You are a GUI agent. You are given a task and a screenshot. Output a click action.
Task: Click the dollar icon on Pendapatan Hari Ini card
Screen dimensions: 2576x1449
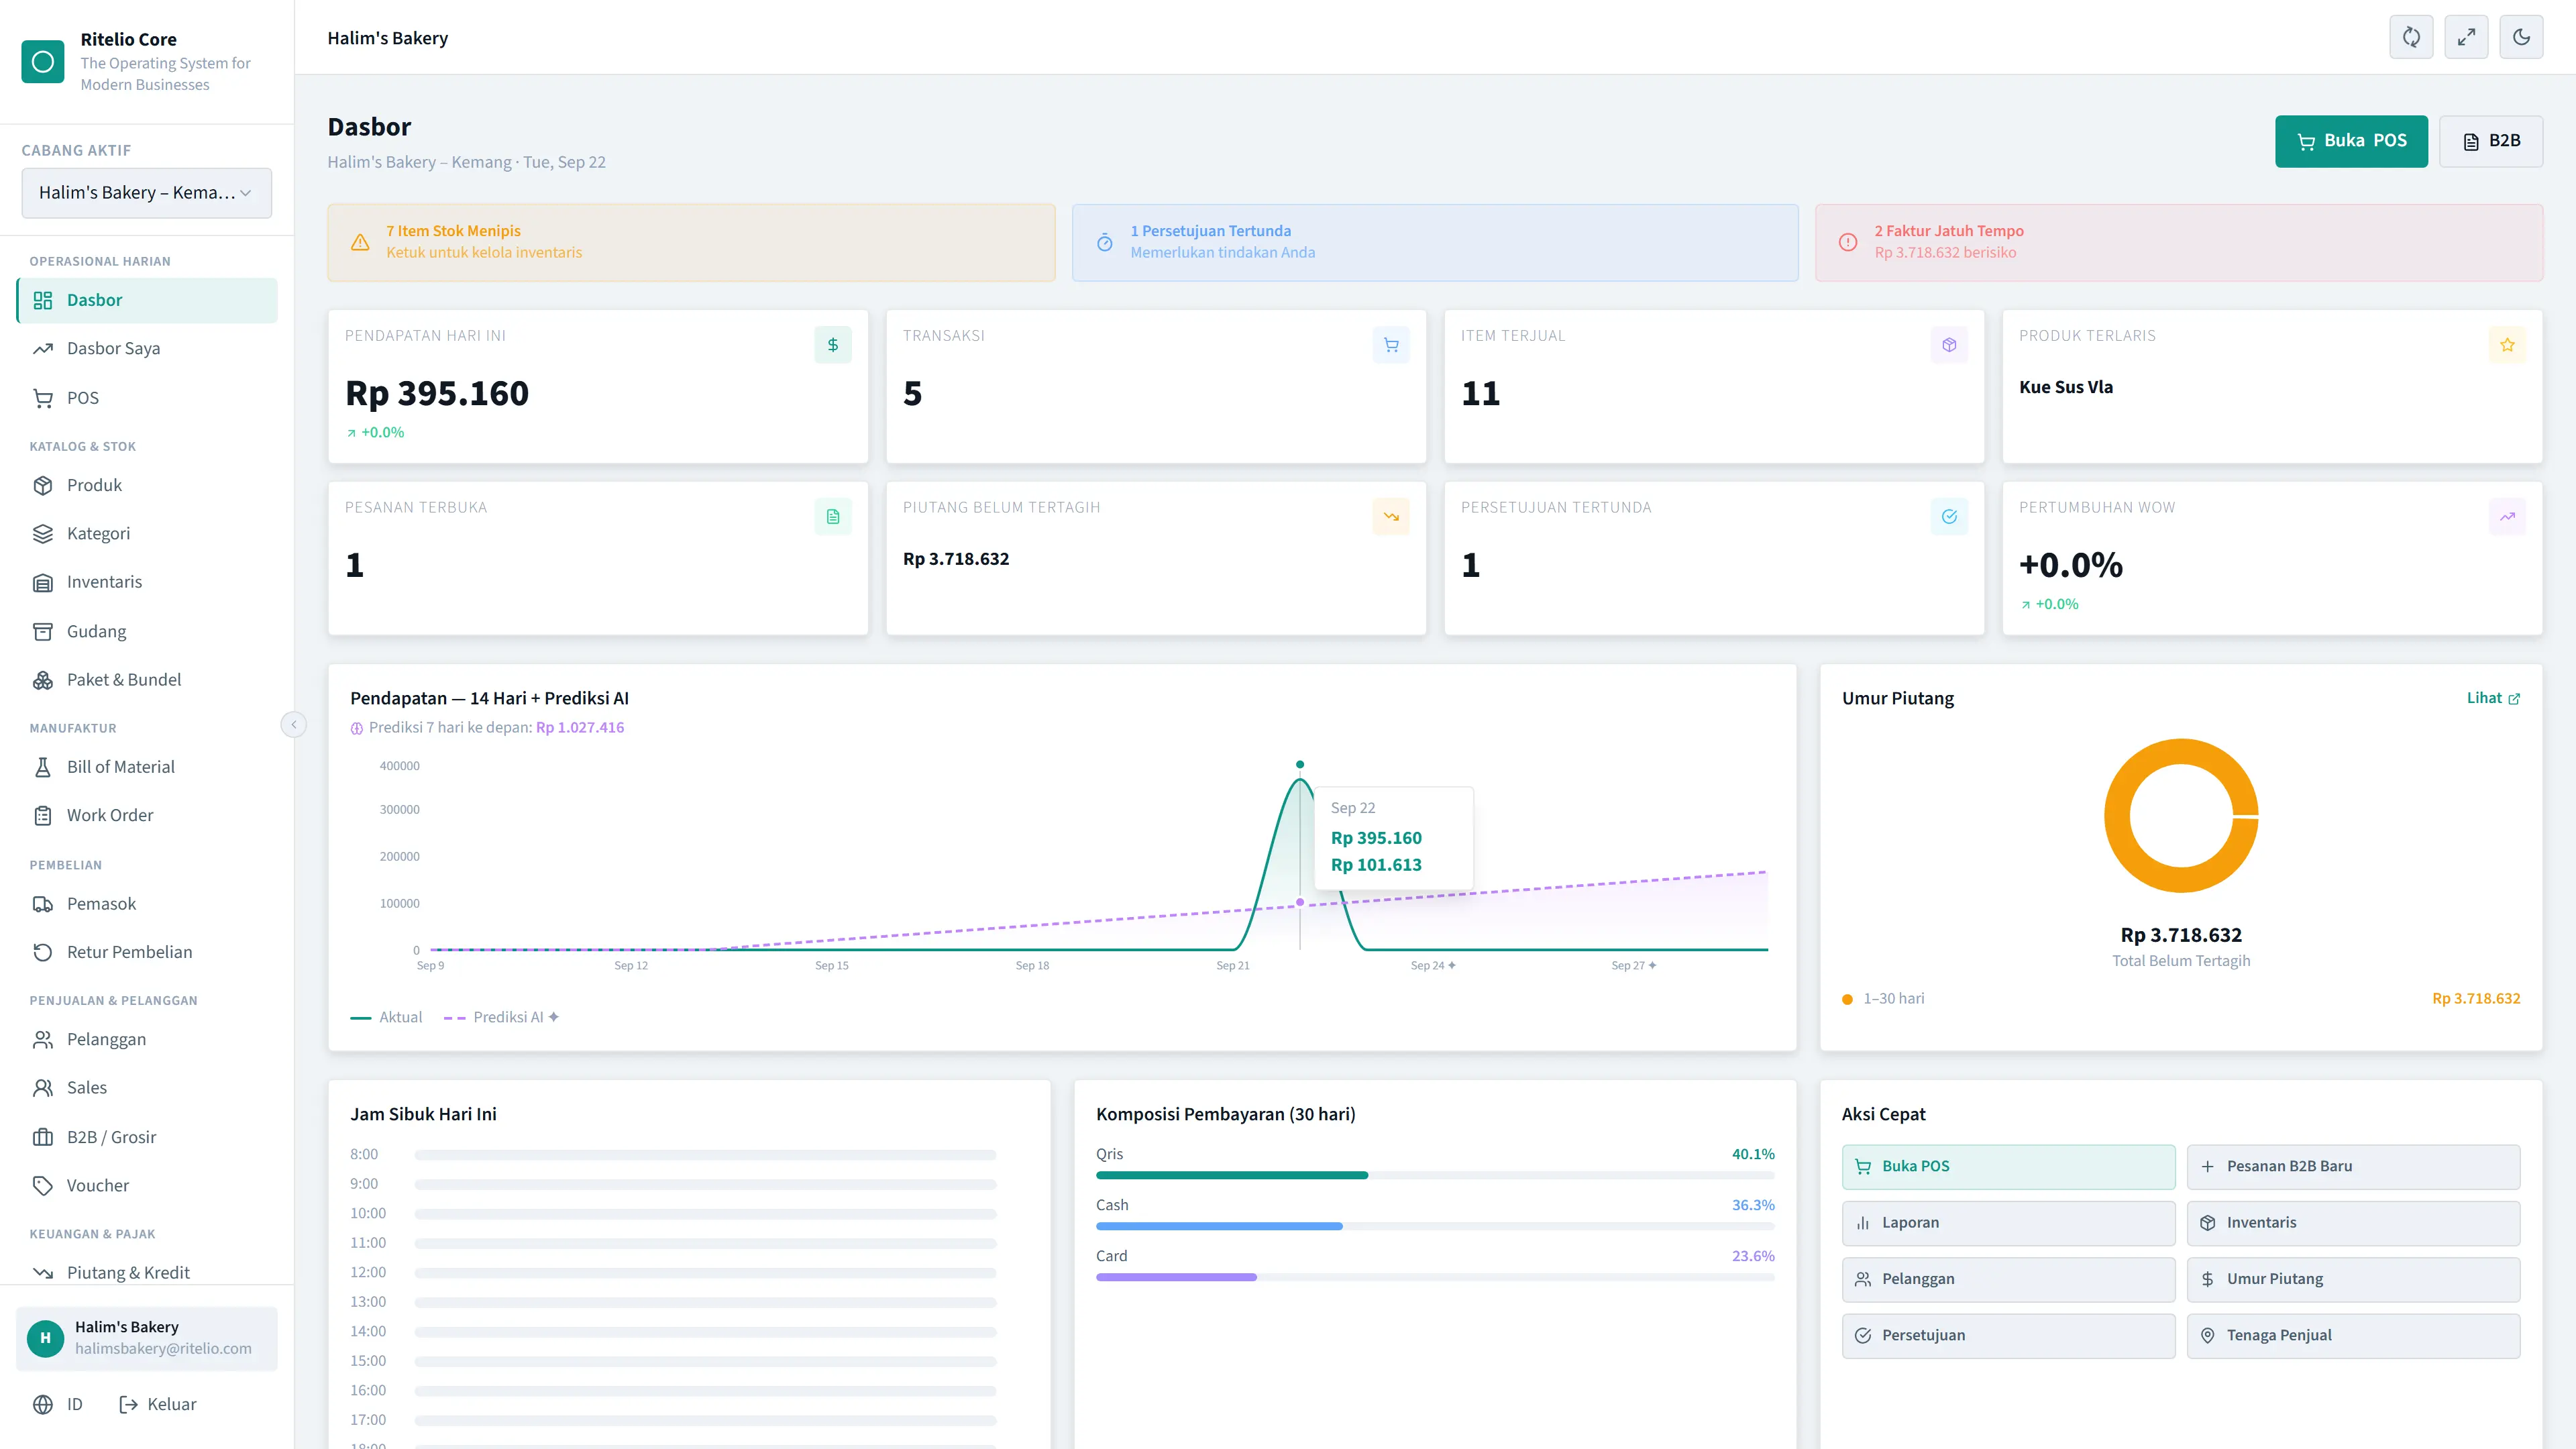pyautogui.click(x=832, y=345)
